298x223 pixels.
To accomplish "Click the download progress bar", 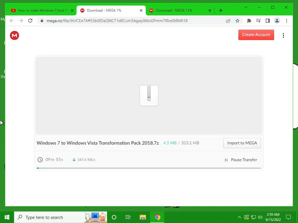I will pyautogui.click(x=149, y=168).
